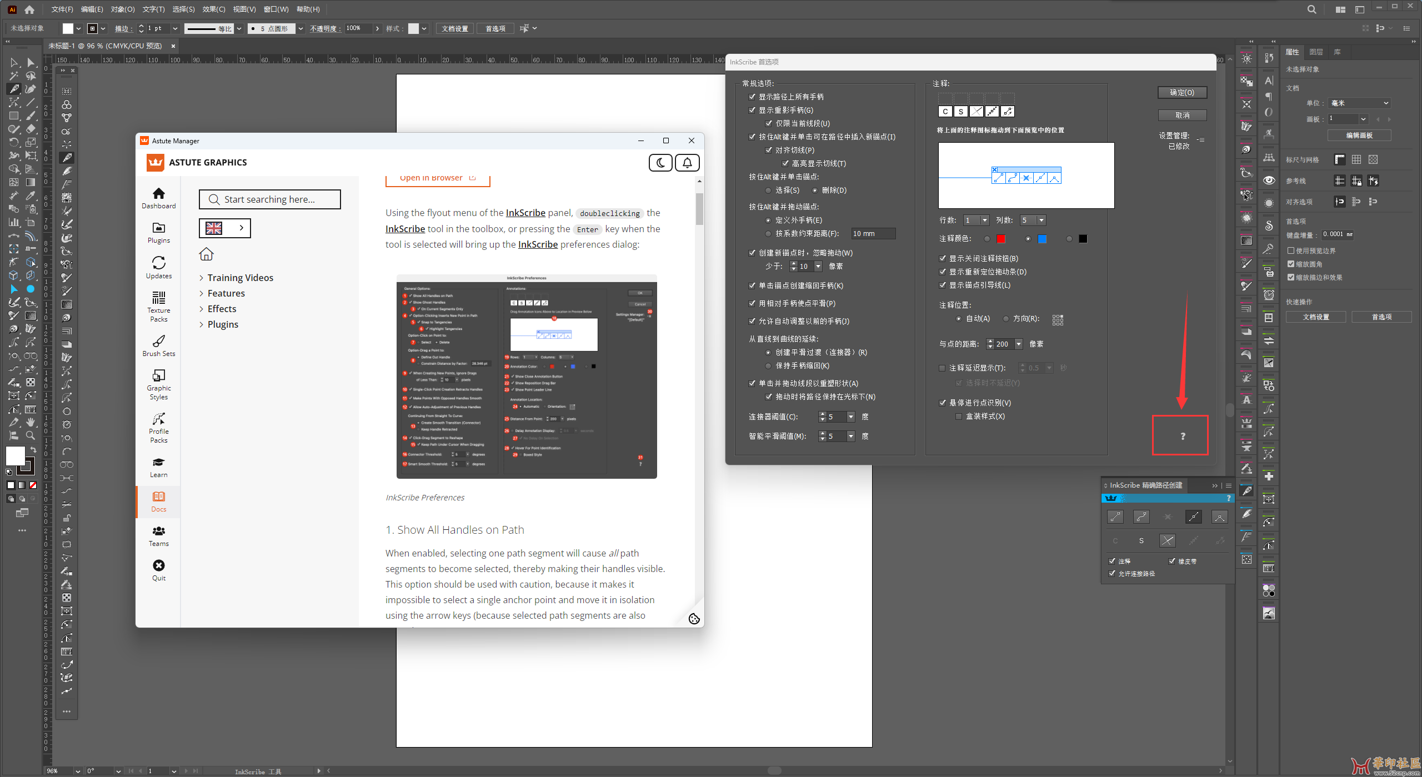Viewport: 1422px width, 777px height.
Task: Click the 取消 button in InkScribe preferences
Action: pyautogui.click(x=1182, y=115)
